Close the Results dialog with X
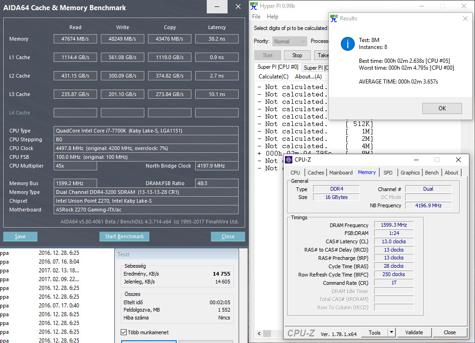This screenshot has width=475, height=343. tap(465, 18)
